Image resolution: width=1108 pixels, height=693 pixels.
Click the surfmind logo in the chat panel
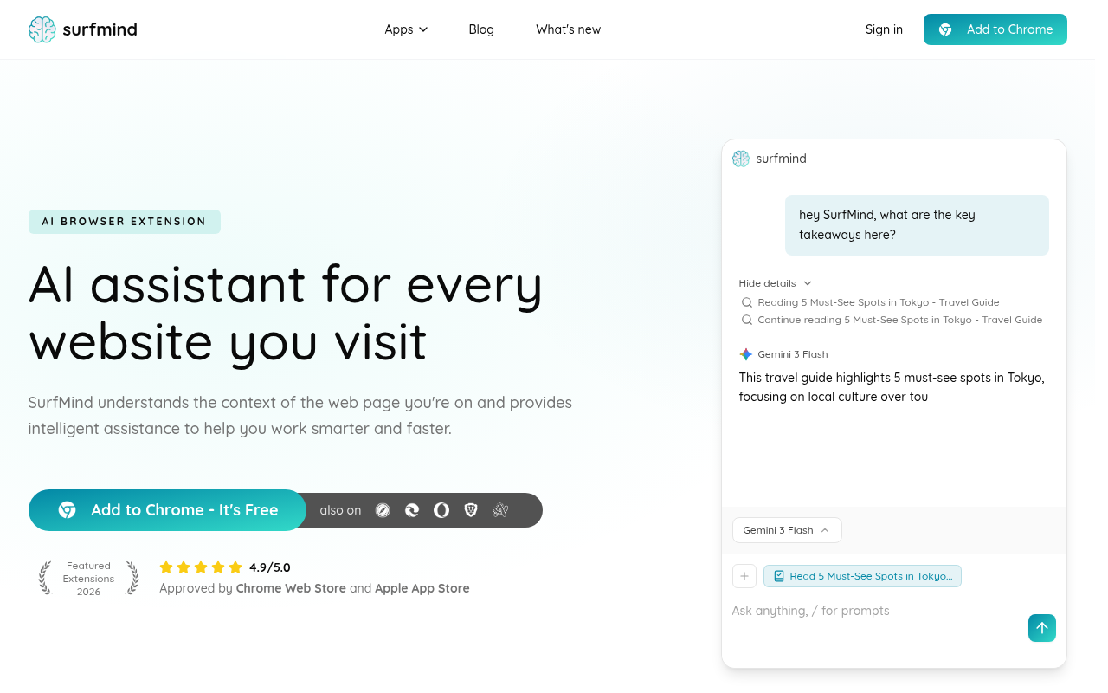(x=741, y=159)
